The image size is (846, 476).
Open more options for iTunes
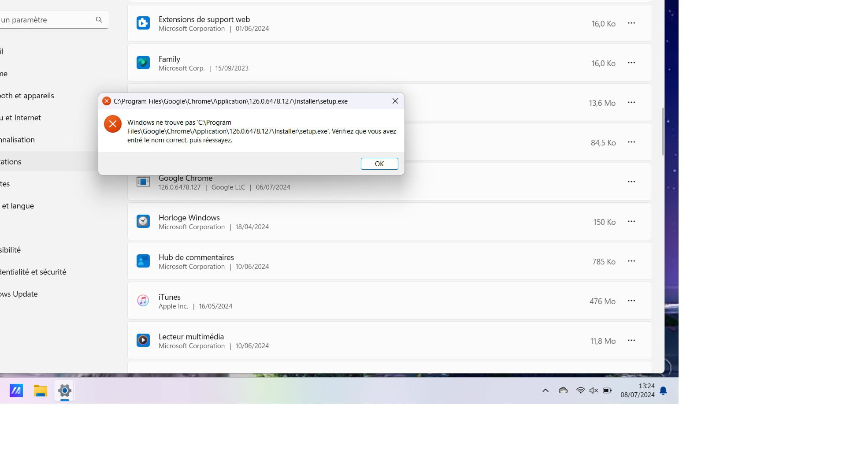631,301
